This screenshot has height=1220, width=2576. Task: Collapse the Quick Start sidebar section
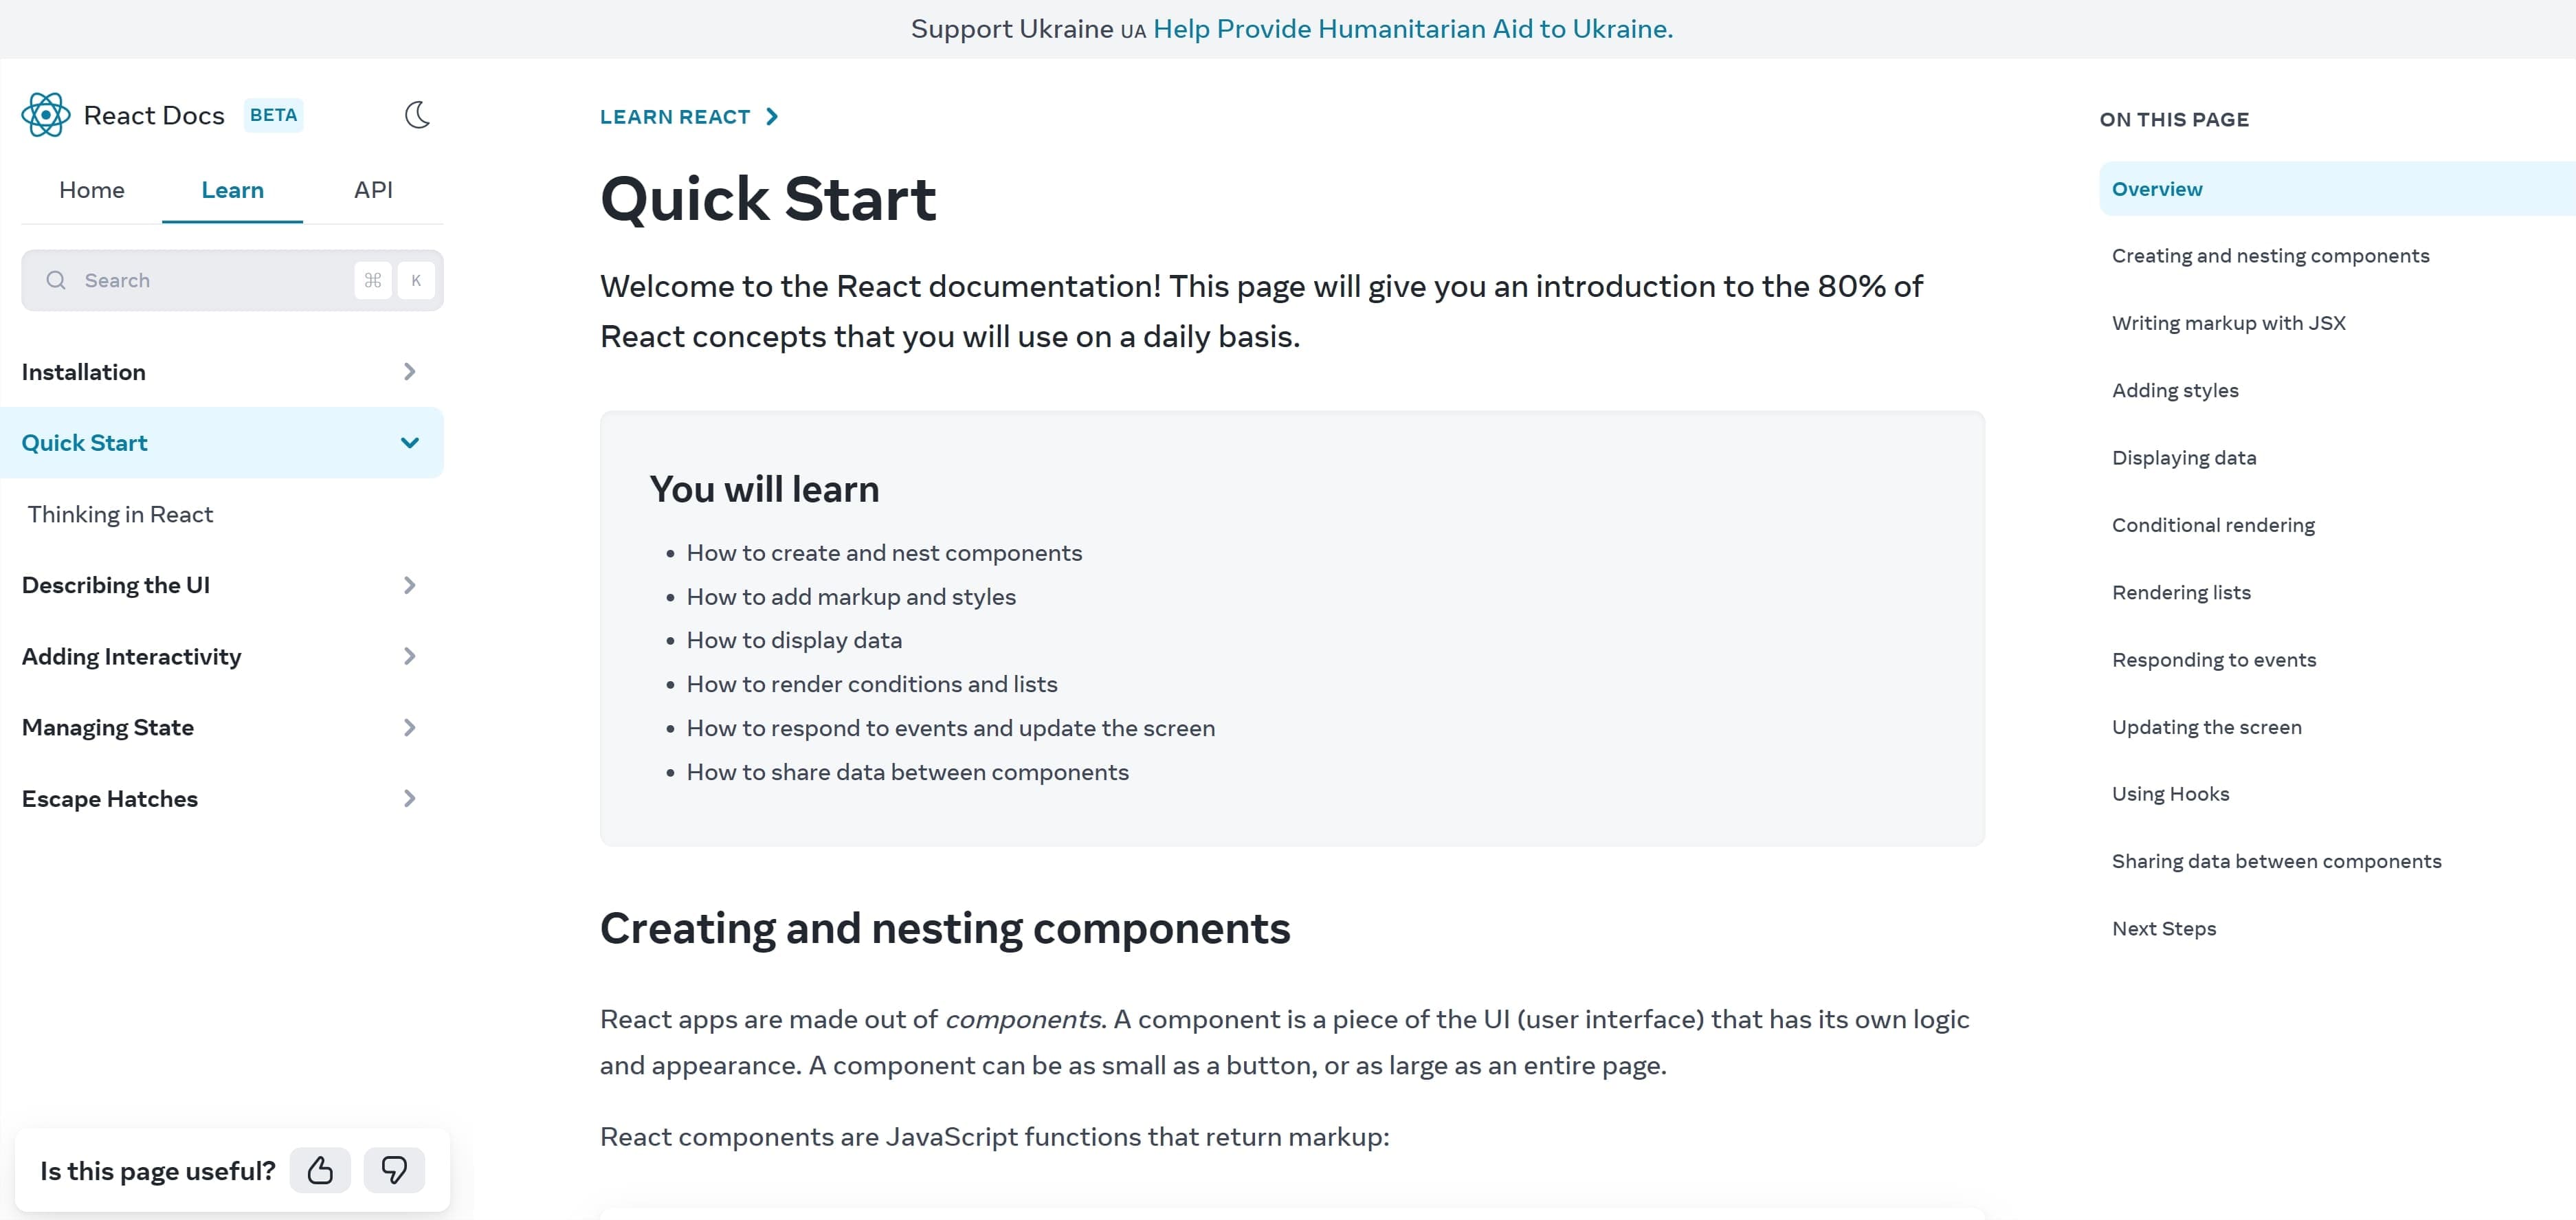[409, 443]
